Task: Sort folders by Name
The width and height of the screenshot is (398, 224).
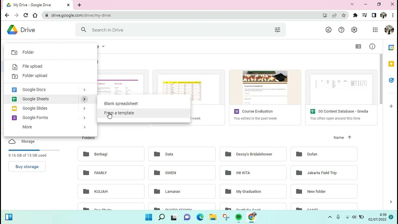Action: tap(339, 138)
